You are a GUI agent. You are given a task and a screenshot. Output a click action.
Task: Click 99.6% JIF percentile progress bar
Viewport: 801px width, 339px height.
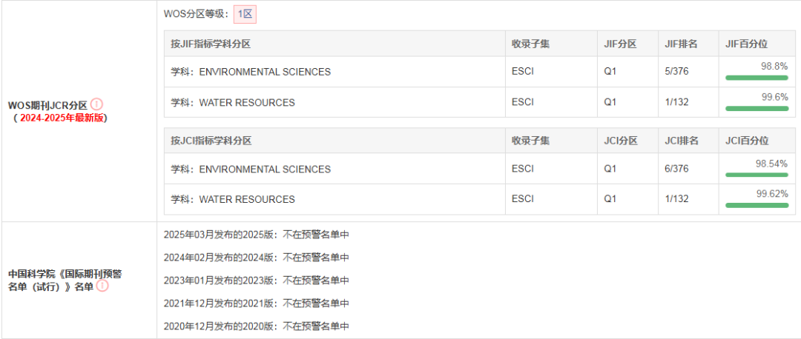(x=756, y=109)
